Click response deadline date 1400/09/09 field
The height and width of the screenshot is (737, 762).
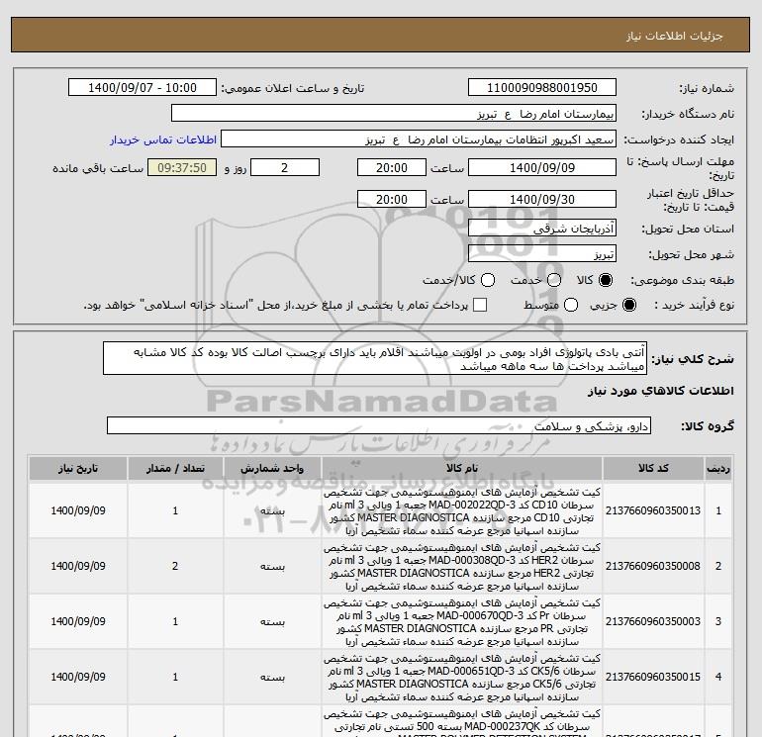pos(542,167)
